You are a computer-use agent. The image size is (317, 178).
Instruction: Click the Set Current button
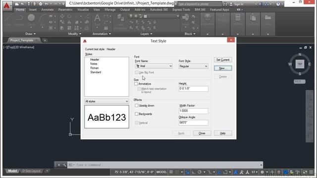pyautogui.click(x=223, y=60)
